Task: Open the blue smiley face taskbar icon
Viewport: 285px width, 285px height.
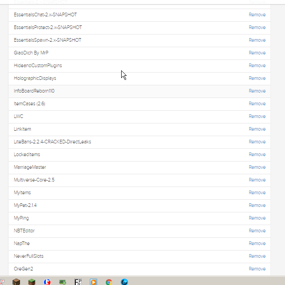Action: [x=124, y=282]
